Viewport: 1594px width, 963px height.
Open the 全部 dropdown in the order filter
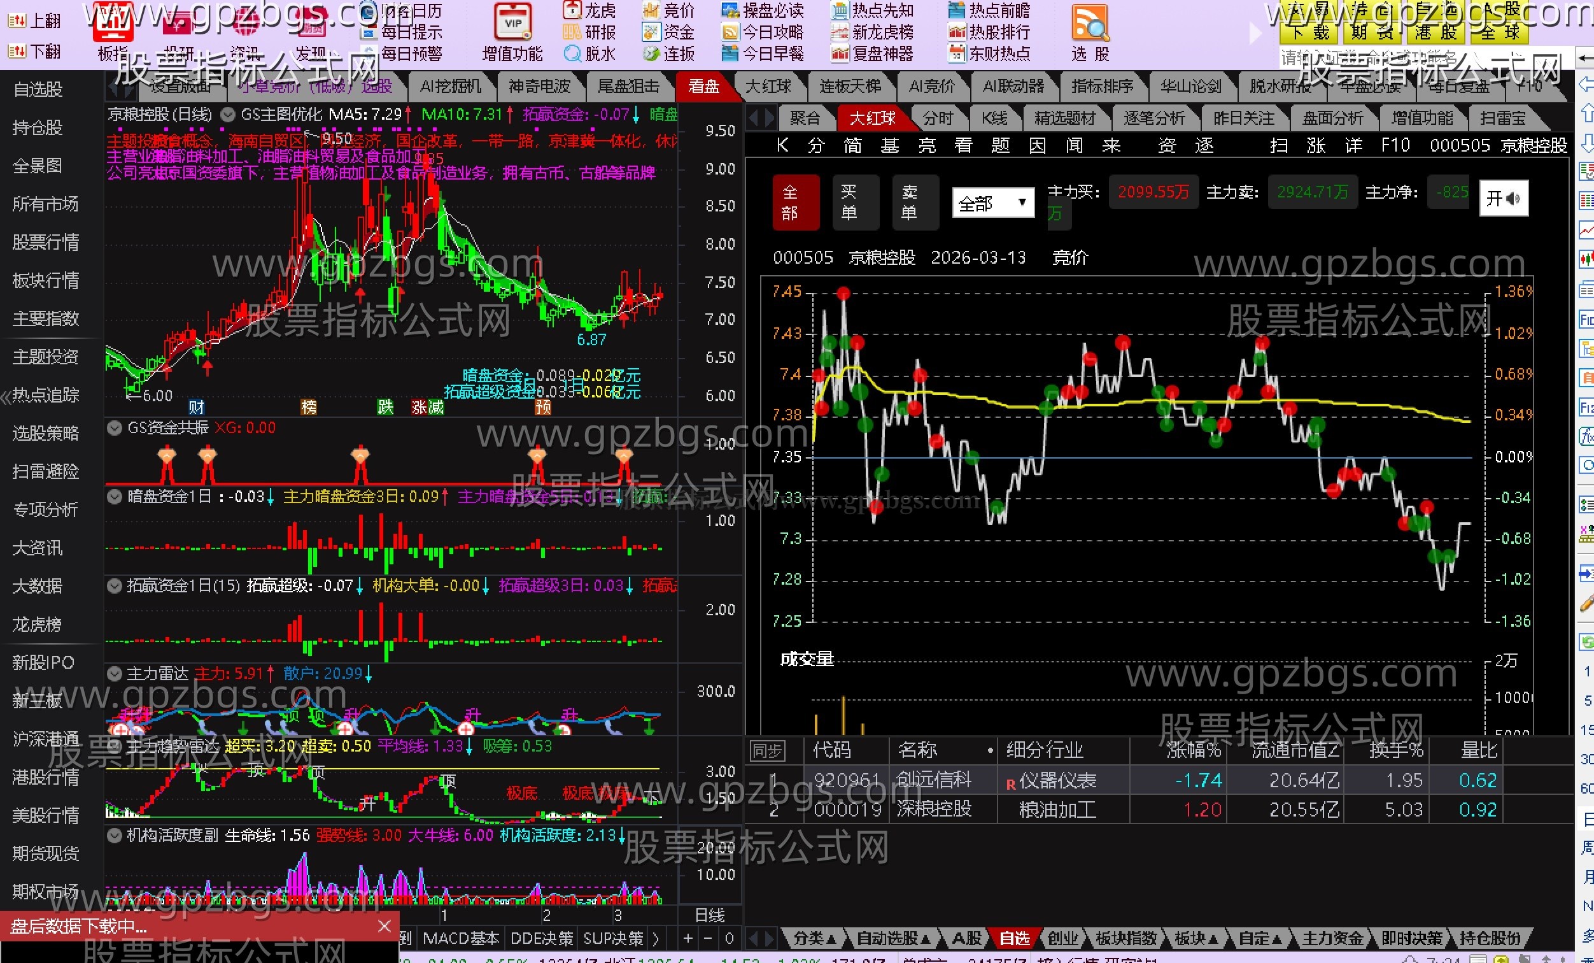pos(992,204)
